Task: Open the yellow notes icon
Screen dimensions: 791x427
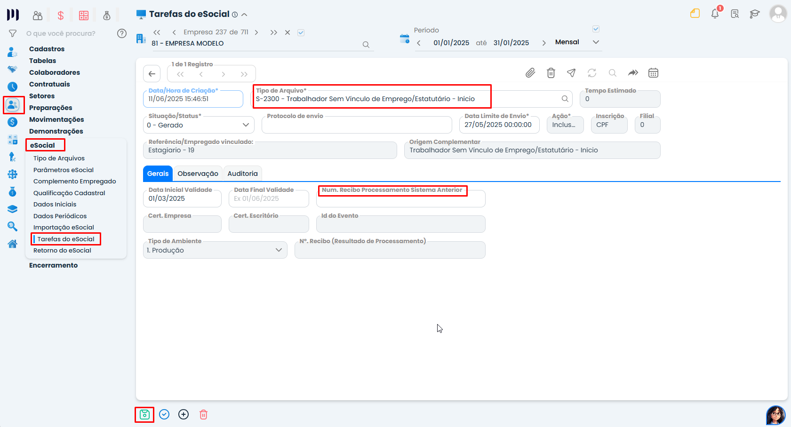Action: [x=695, y=14]
